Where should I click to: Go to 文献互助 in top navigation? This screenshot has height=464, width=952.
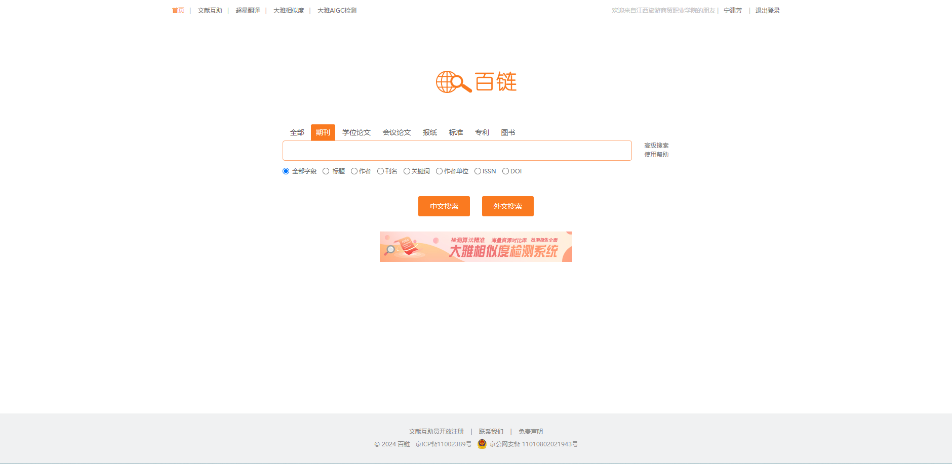coord(210,11)
